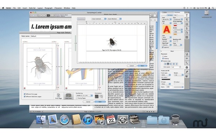The height and width of the screenshot is (135, 216).
Task: Open Macintosh HD drive on desktop
Action: click(207, 14)
